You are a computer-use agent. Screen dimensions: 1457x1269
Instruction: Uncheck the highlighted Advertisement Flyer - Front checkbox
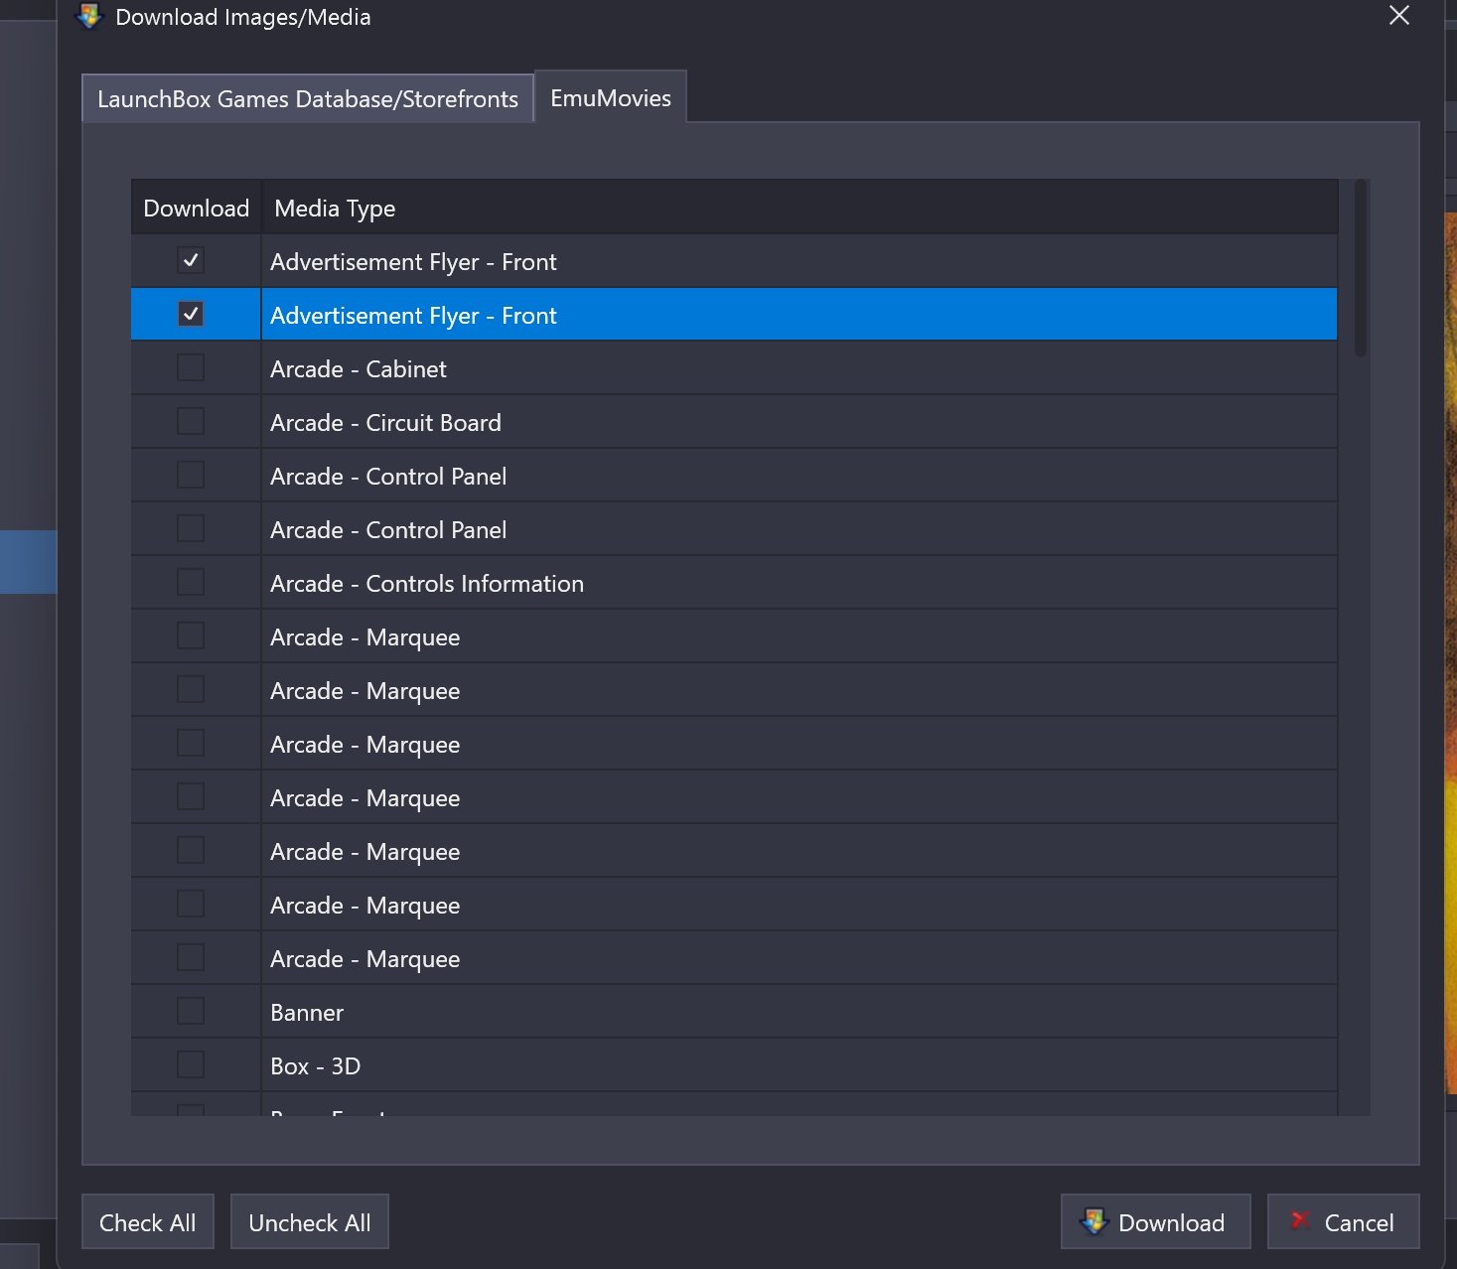191,314
